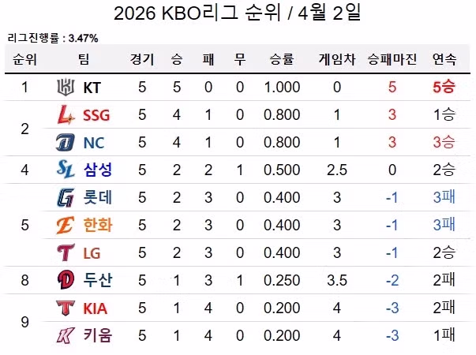The height and width of the screenshot is (355, 476).
Task: Click the 한화 Eagles team logo
Action: coord(65,225)
